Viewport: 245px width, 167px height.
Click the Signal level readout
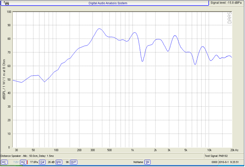tap(226, 3)
